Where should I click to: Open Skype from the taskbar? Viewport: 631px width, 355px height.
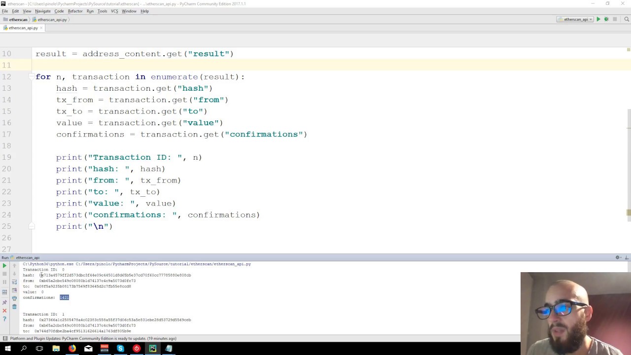point(120,349)
